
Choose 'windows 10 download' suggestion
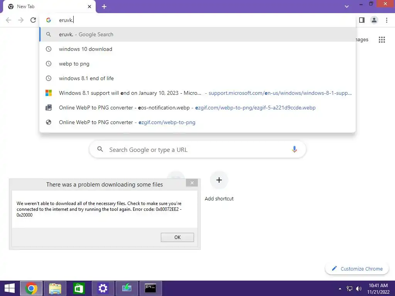tap(197, 49)
